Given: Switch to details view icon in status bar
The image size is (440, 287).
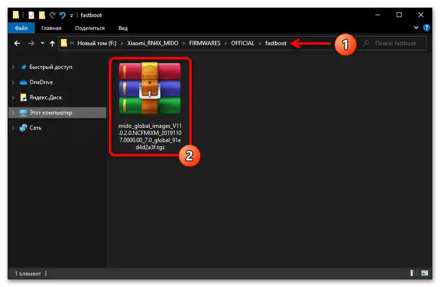Looking at the screenshot, I should coord(414,273).
